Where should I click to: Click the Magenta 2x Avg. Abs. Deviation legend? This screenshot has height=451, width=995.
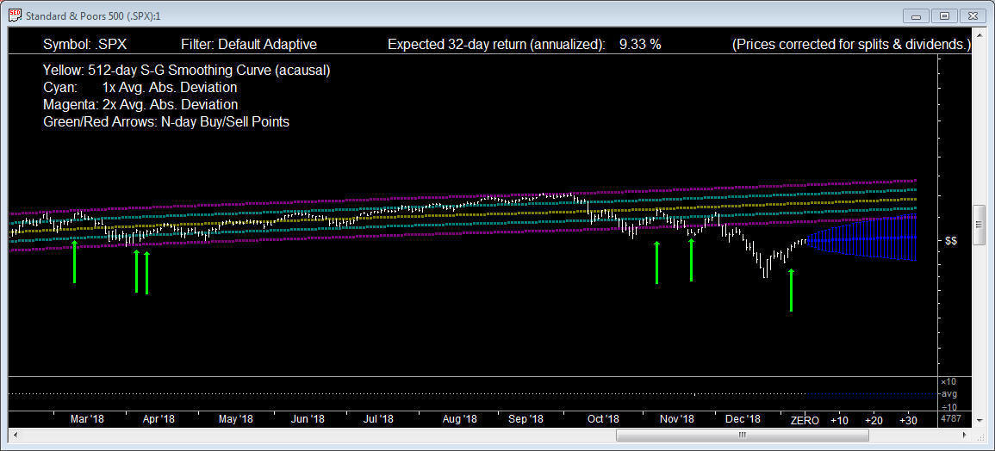pos(140,105)
